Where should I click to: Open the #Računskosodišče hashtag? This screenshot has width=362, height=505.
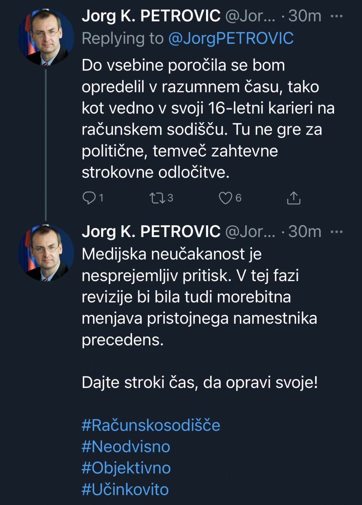pyautogui.click(x=151, y=425)
